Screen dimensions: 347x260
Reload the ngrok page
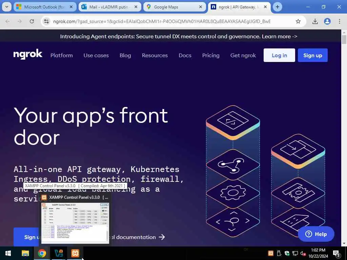point(32,21)
